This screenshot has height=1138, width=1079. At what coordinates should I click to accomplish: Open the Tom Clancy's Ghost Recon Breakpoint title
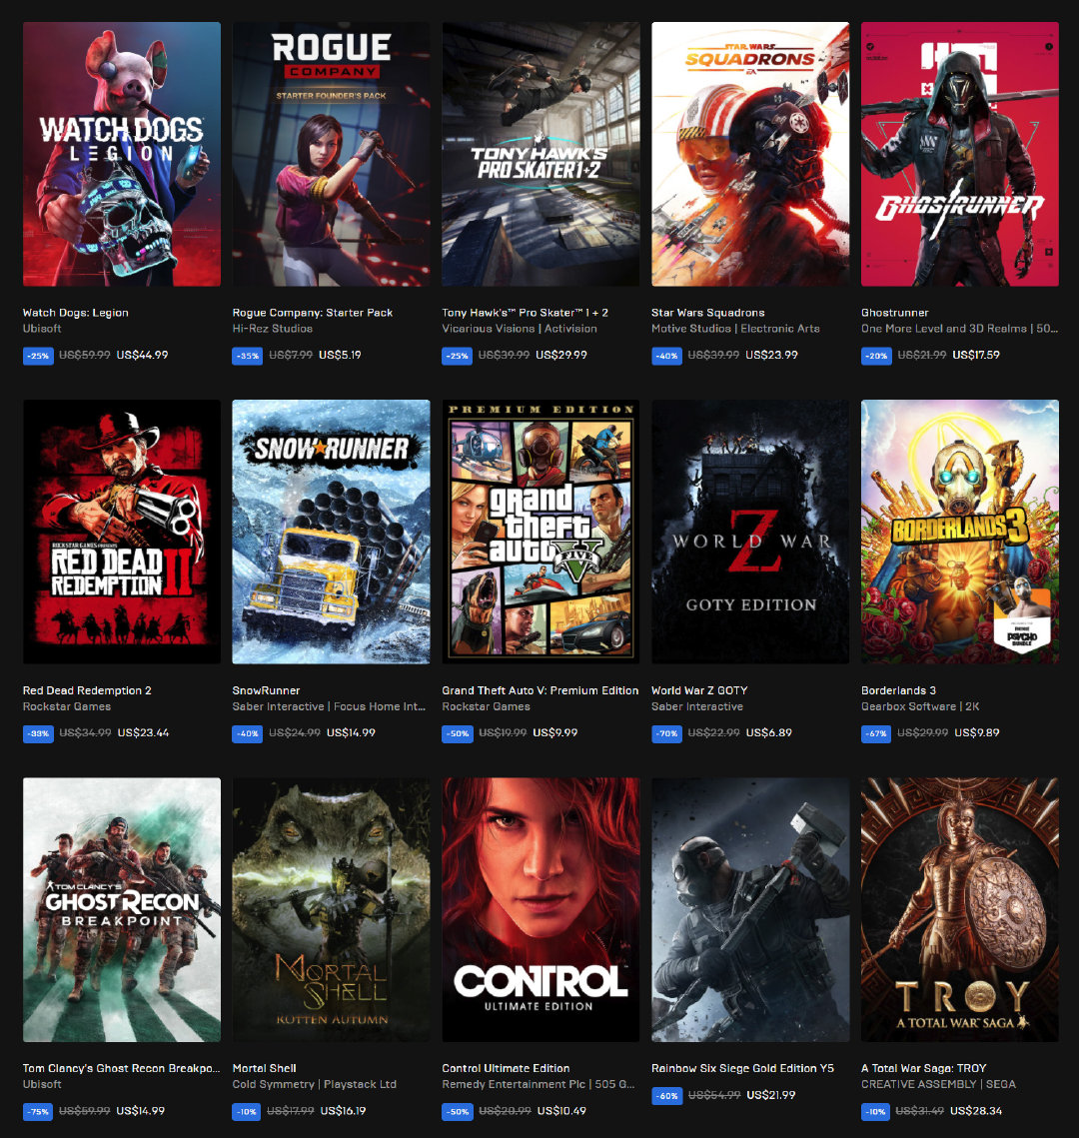(121, 1068)
